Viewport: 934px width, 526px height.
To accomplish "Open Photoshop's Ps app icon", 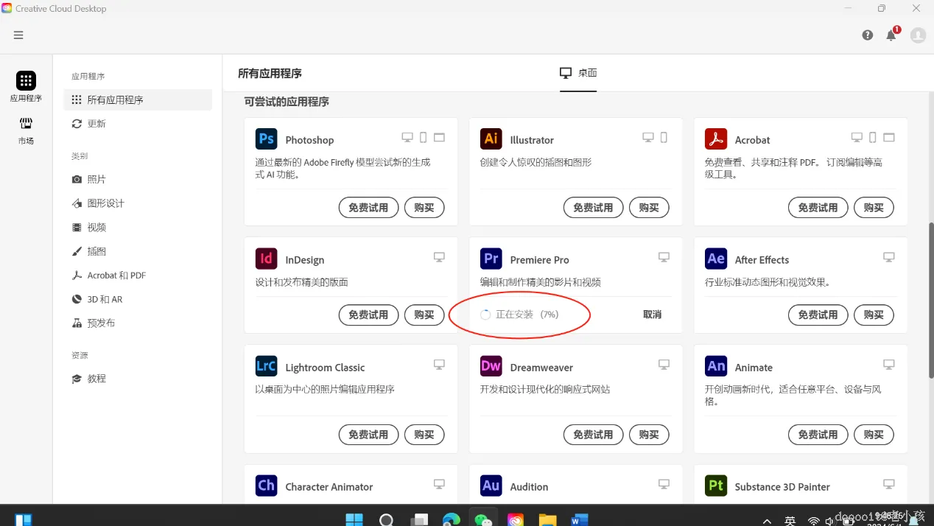I will [x=266, y=139].
